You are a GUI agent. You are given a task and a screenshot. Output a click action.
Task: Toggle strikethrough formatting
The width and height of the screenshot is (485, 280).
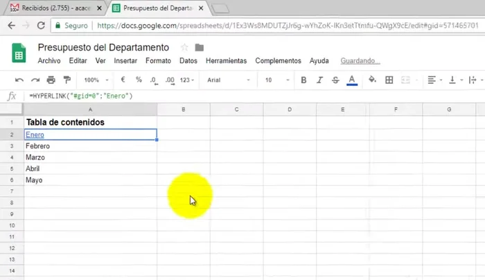pos(335,80)
